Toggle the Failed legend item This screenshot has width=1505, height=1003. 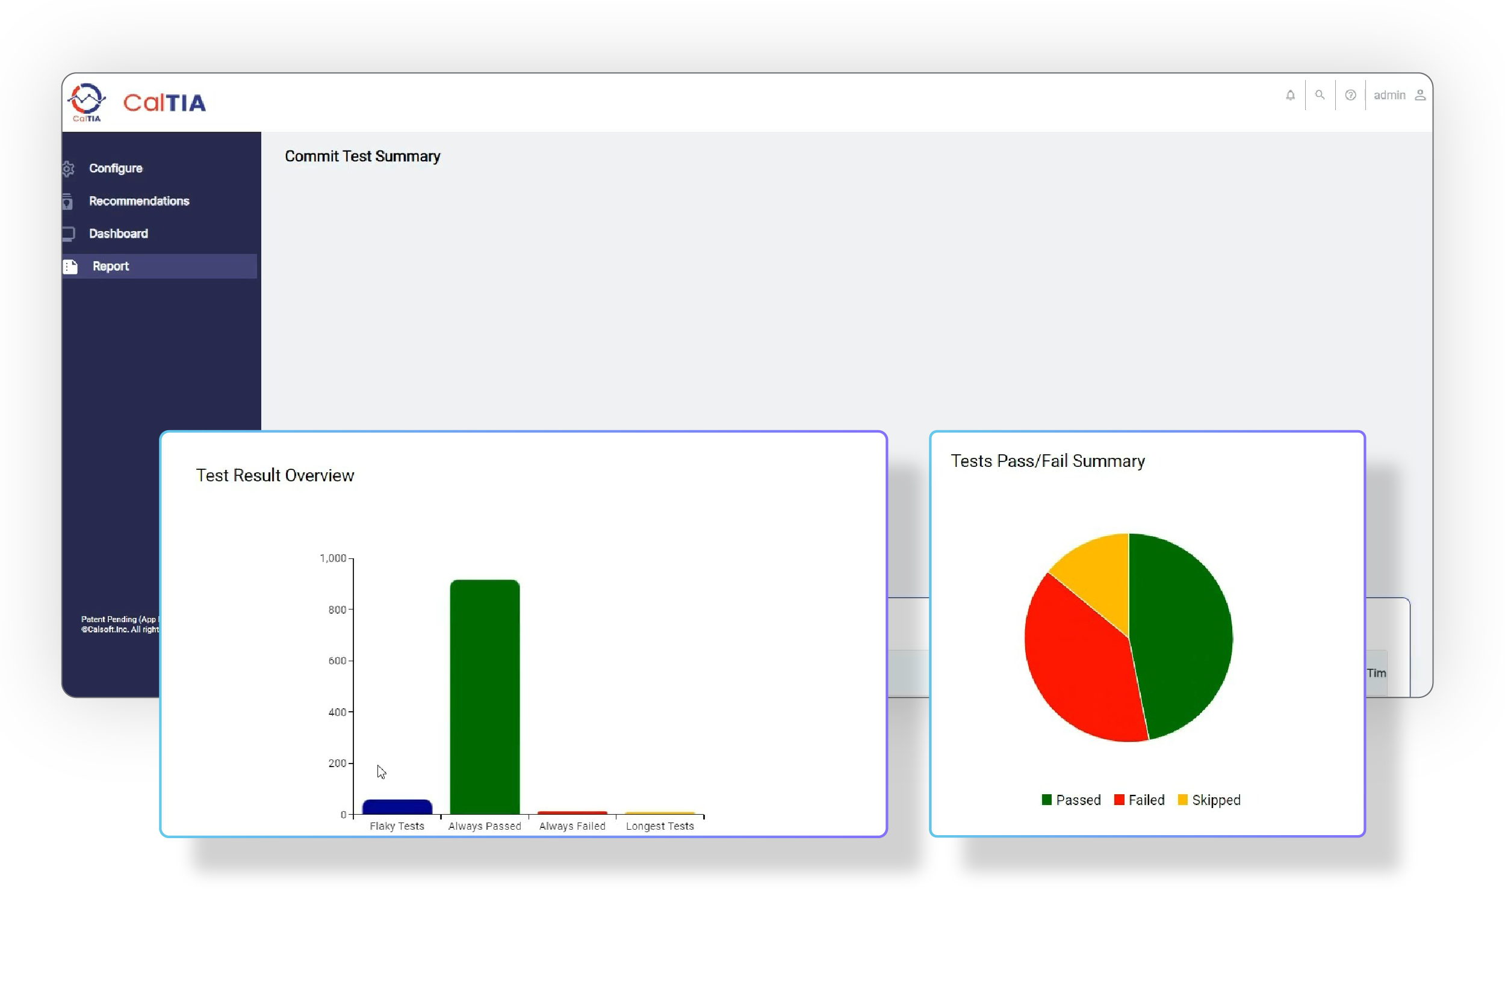tap(1139, 800)
